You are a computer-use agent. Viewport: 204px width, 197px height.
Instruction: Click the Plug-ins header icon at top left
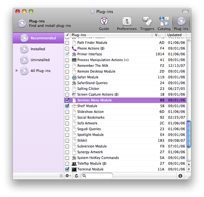pos(22,23)
